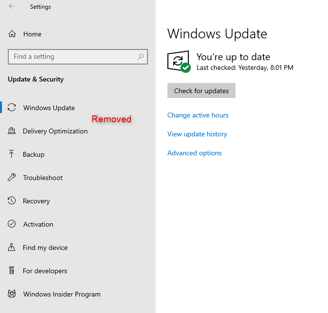Click the Activation checkmark circle icon

[x=12, y=224]
